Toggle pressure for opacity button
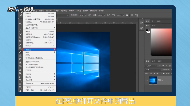 tap(89, 15)
